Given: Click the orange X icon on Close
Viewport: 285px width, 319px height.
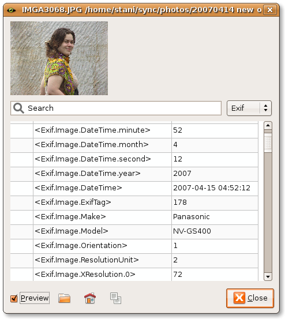Looking at the screenshot, I should (239, 298).
